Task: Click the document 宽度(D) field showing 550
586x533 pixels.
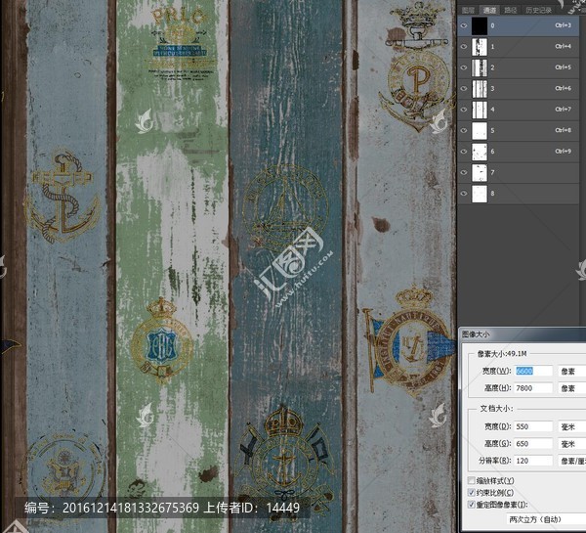Action: click(x=533, y=426)
